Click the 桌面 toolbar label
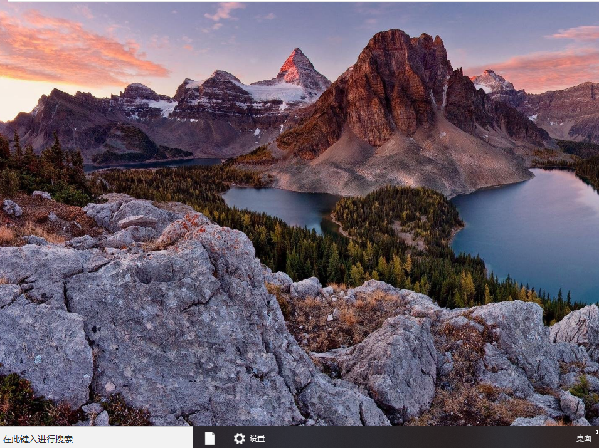The width and height of the screenshot is (599, 448). click(583, 439)
